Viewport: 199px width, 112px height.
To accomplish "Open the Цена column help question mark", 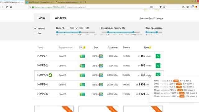I will point(150,48).
